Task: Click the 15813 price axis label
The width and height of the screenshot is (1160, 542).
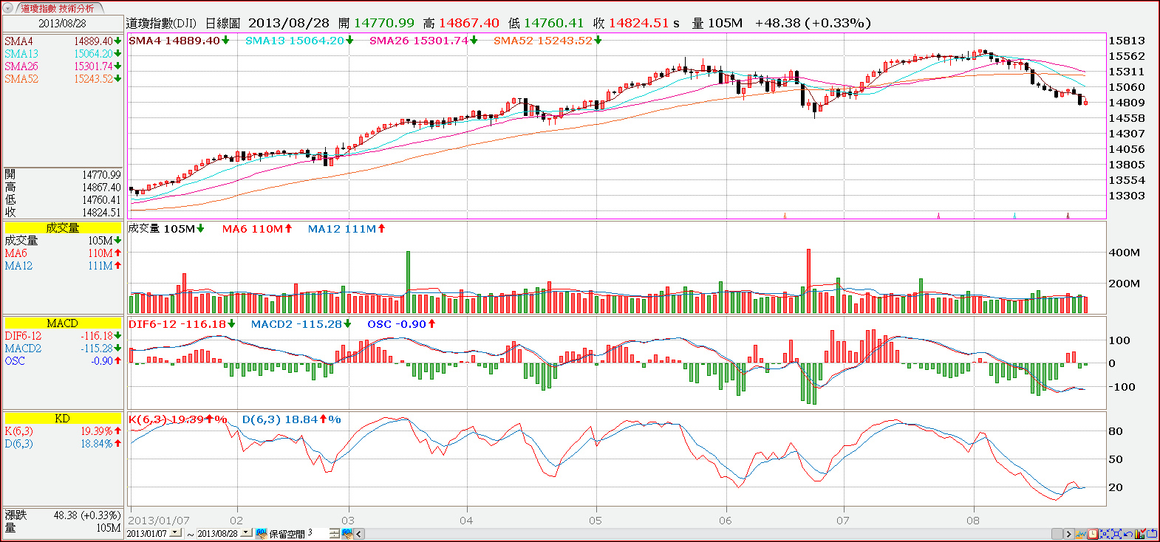Action: pos(1127,41)
